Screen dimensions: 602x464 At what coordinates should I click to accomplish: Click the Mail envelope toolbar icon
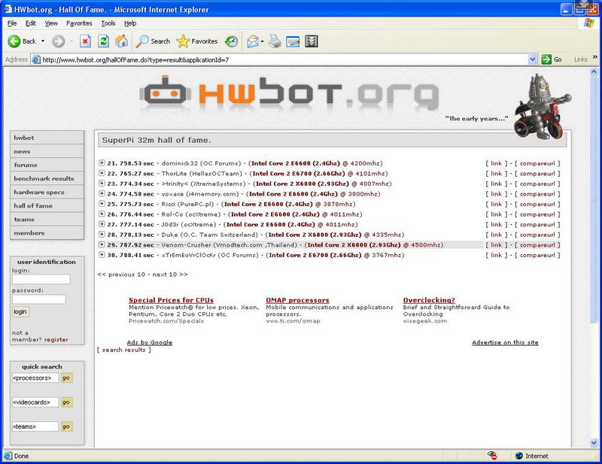point(253,41)
